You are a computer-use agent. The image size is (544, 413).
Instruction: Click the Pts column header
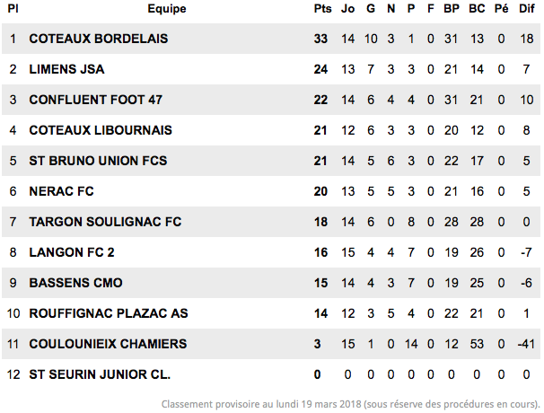click(x=322, y=9)
